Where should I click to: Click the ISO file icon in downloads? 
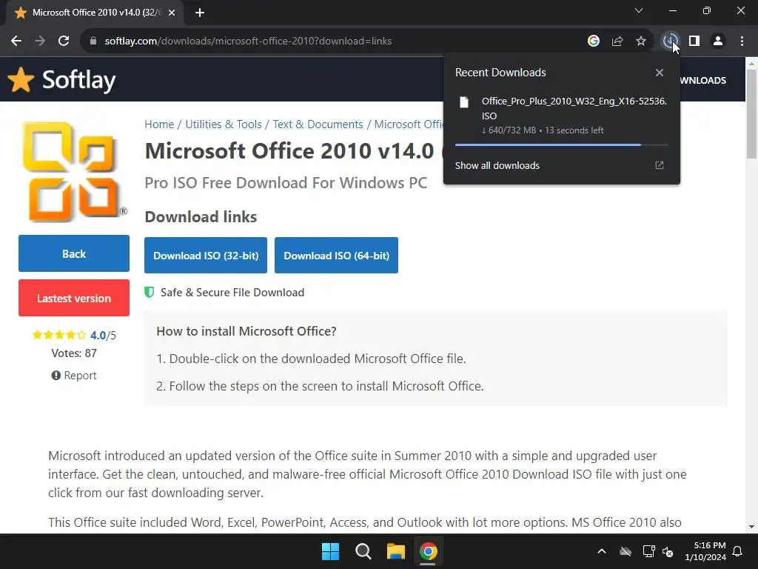464,102
